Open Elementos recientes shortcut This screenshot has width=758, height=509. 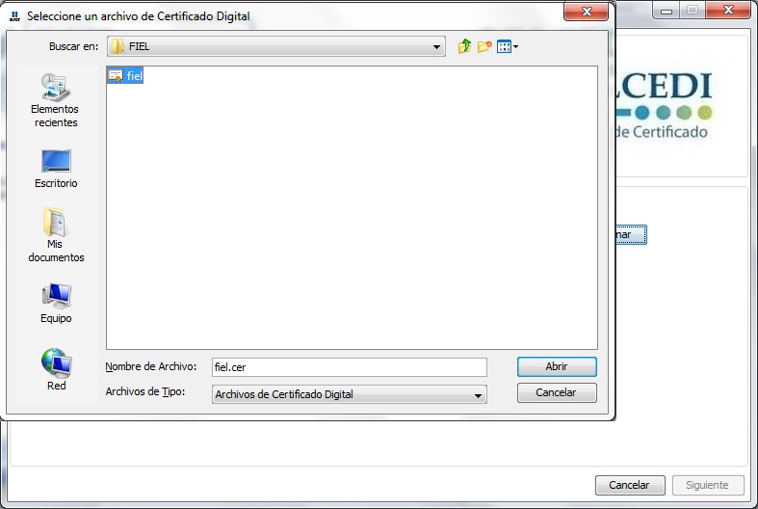[55, 100]
